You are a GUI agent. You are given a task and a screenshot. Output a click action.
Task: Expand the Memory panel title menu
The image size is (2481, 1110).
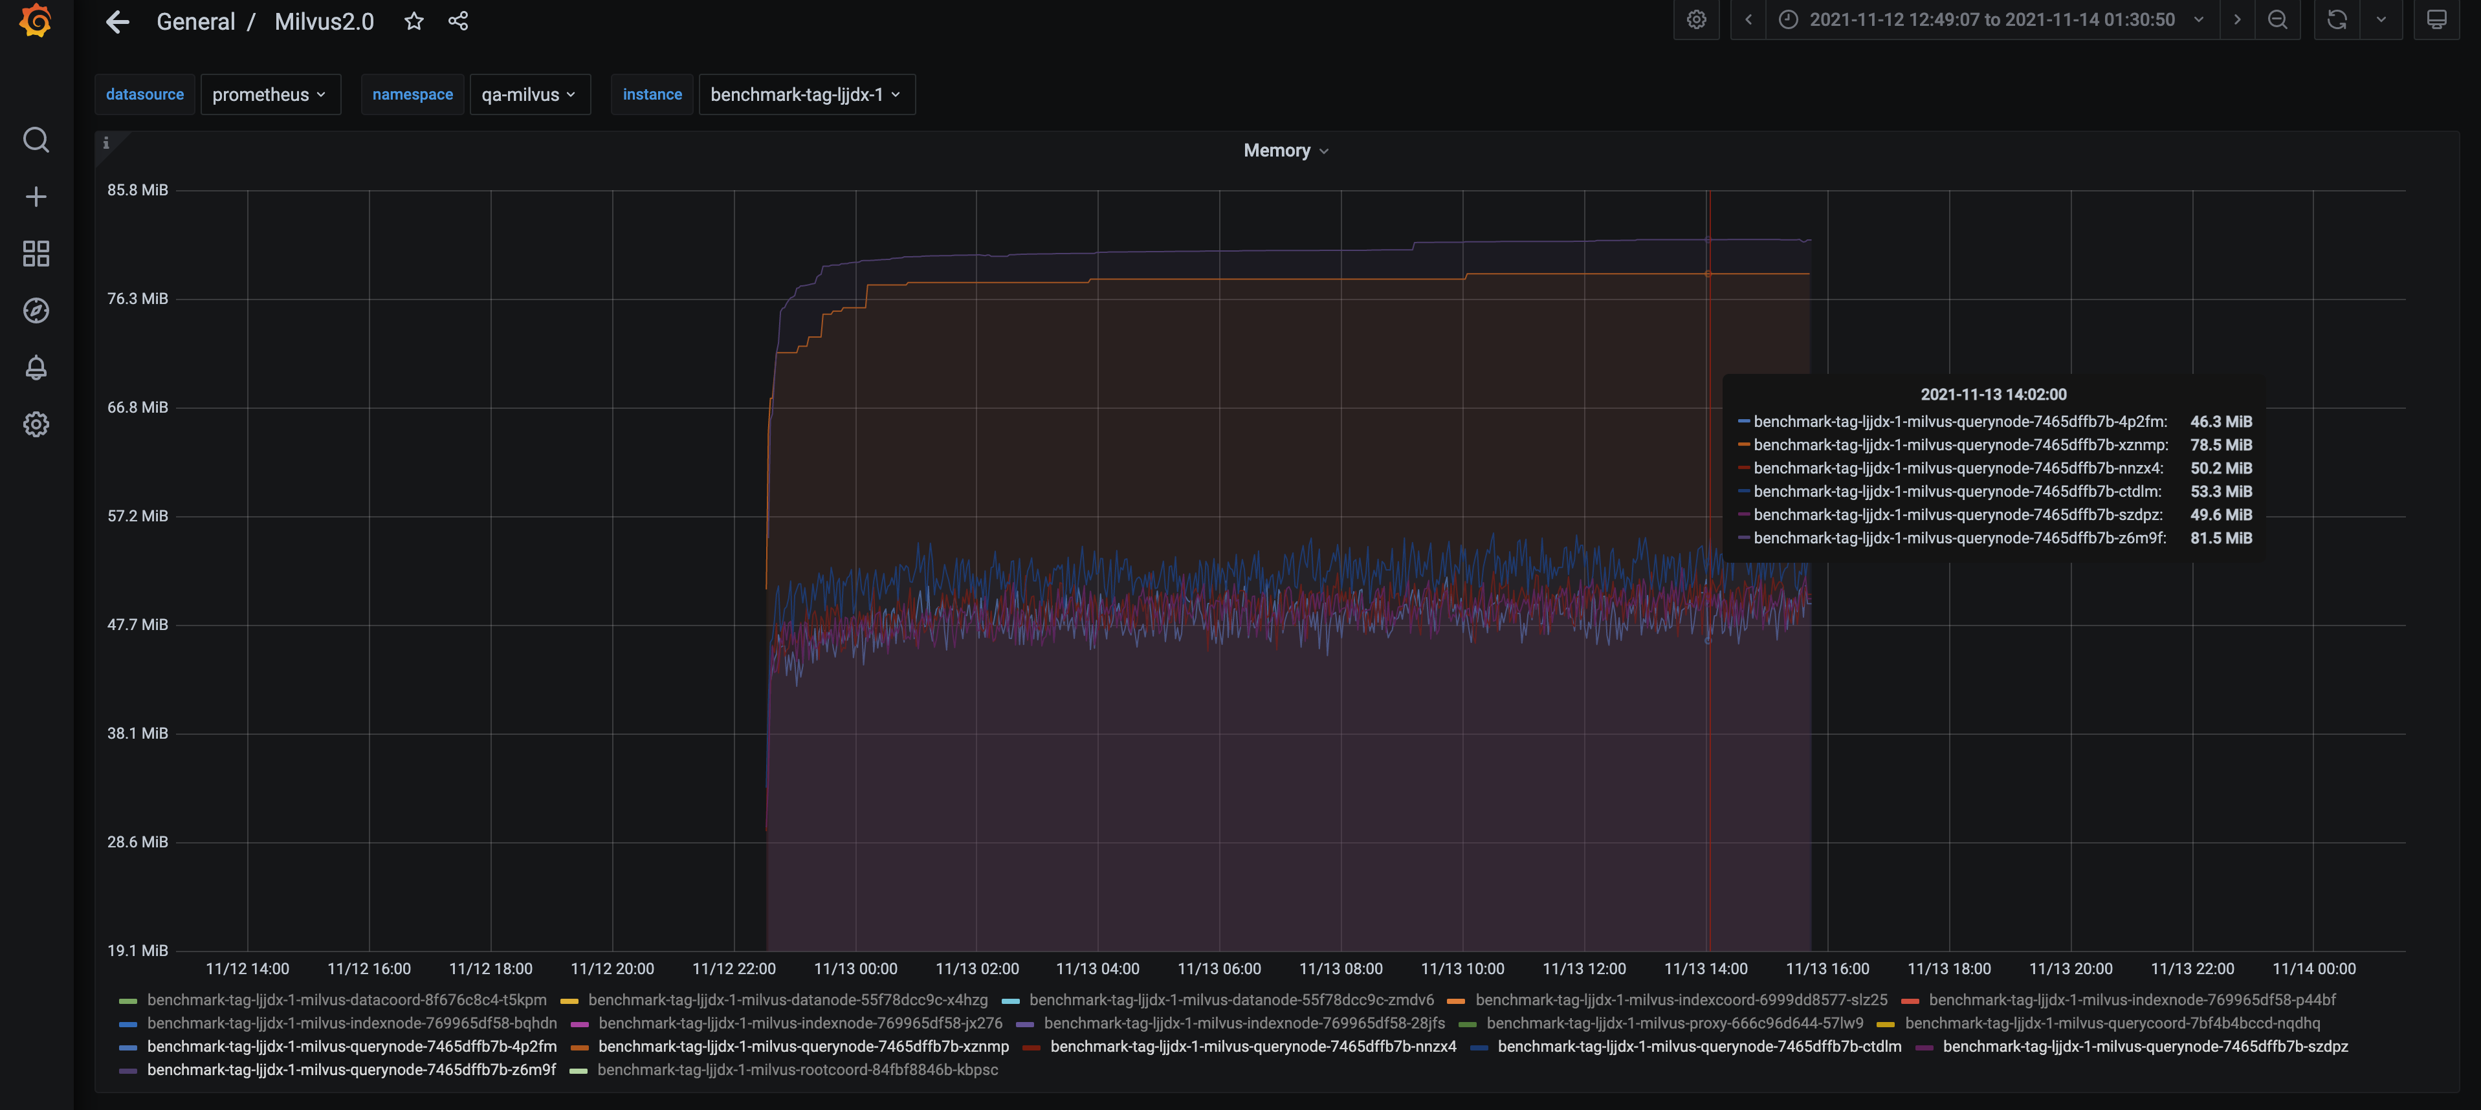[1286, 150]
